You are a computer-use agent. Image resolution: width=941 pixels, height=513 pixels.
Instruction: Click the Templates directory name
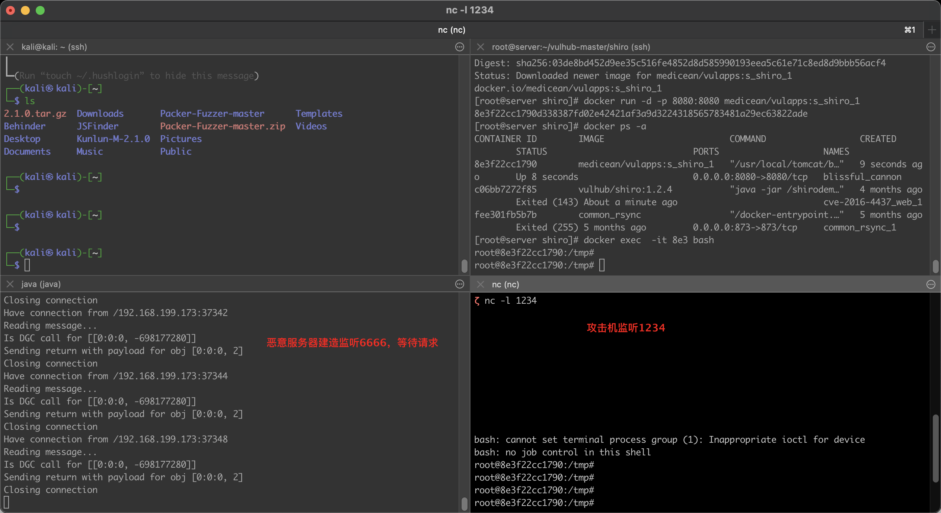tap(319, 113)
